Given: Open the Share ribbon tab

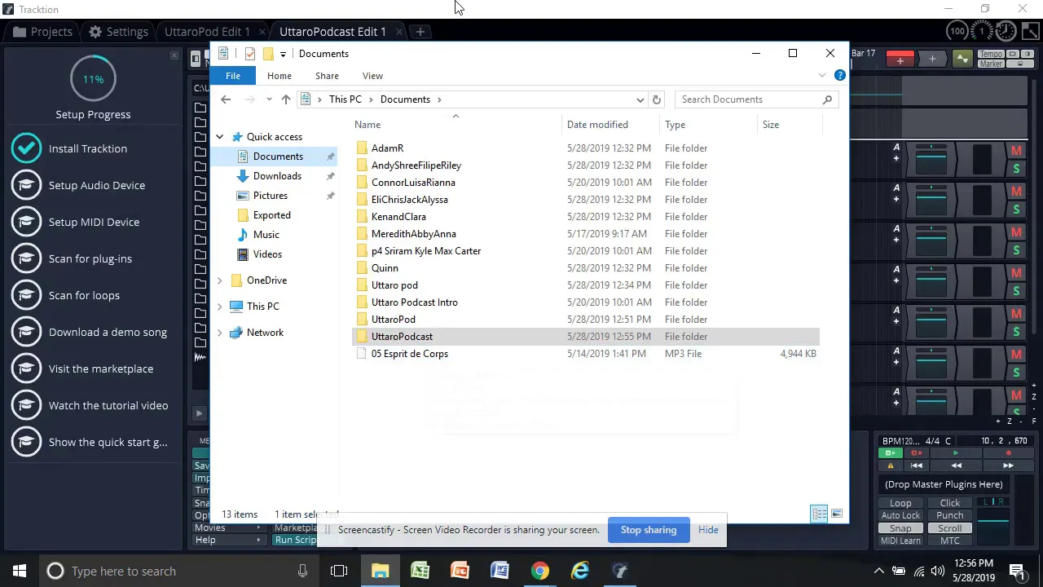Looking at the screenshot, I should tap(327, 76).
